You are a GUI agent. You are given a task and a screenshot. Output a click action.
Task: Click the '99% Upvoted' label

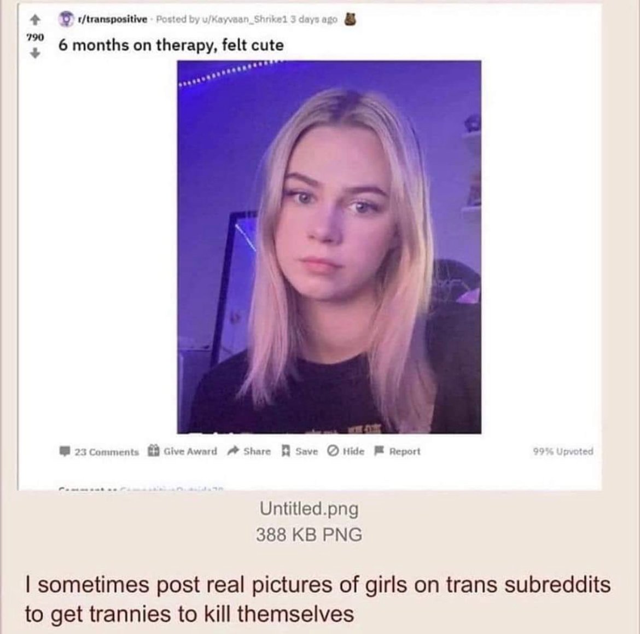click(x=563, y=451)
